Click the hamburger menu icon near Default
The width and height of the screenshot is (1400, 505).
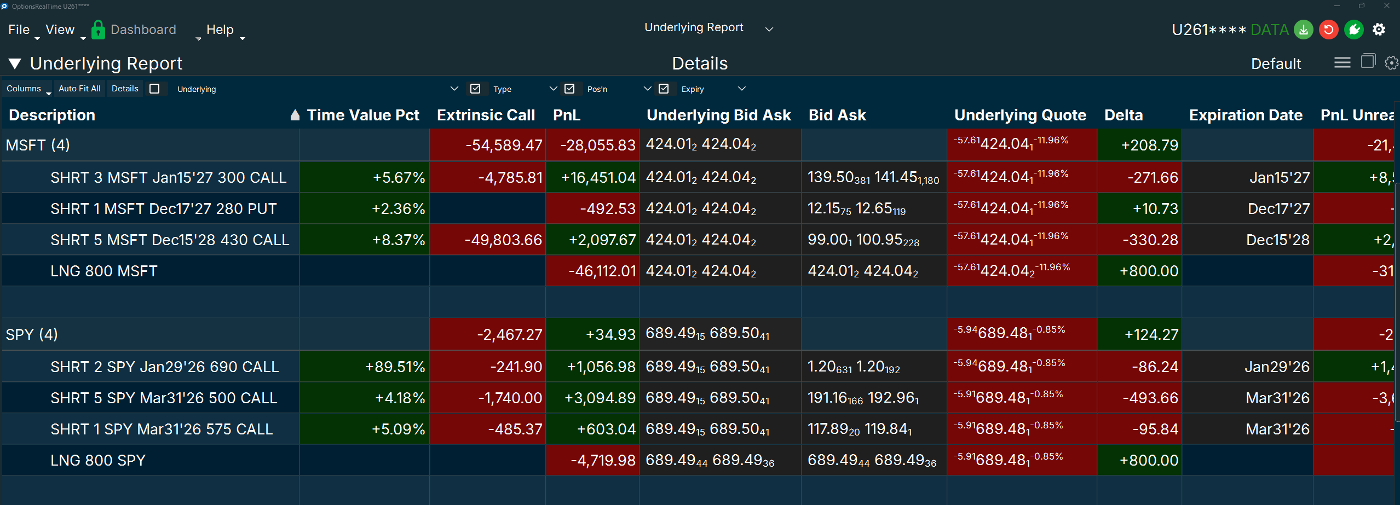coord(1343,62)
